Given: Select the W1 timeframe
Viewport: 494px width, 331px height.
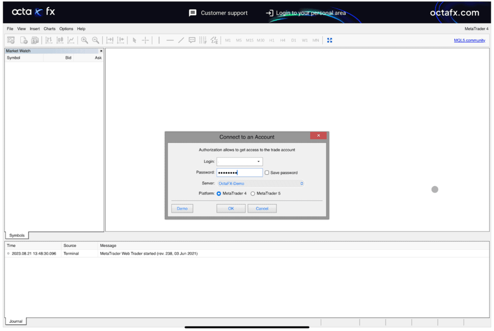Looking at the screenshot, I should click(305, 41).
